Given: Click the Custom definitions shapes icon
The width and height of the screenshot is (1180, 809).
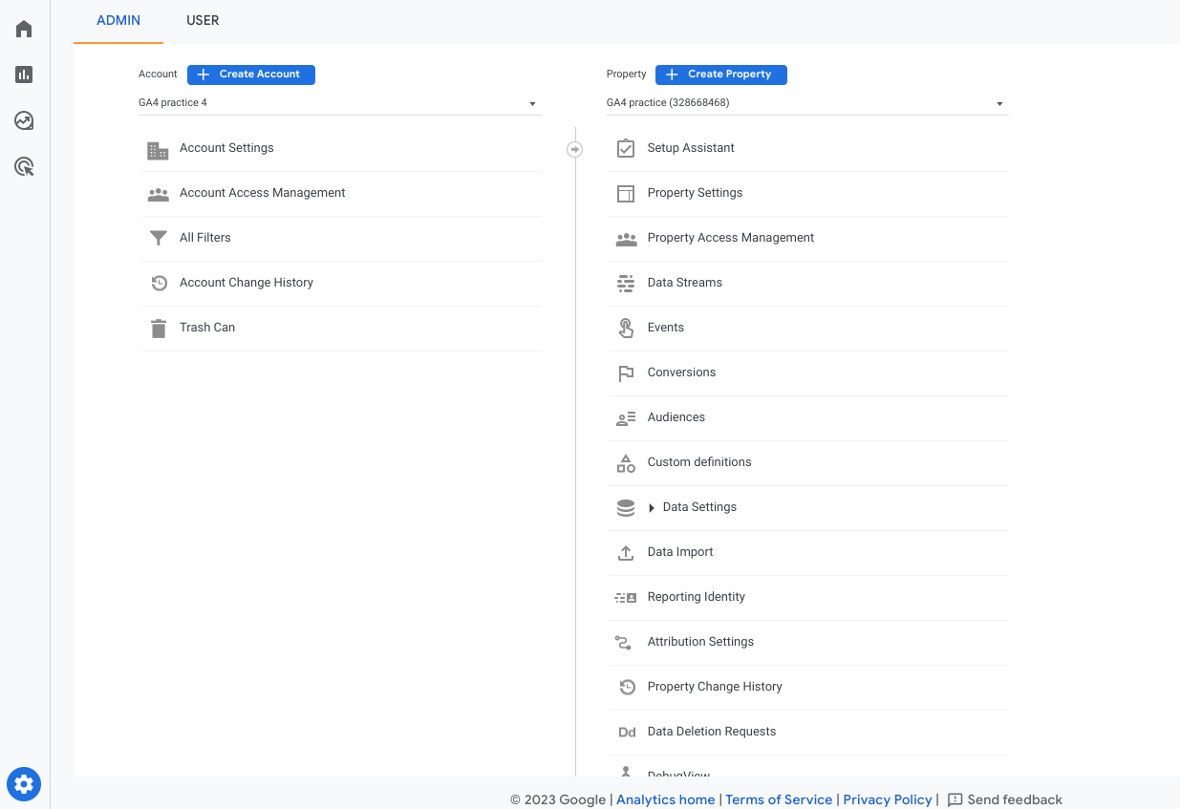Looking at the screenshot, I should tap(626, 463).
